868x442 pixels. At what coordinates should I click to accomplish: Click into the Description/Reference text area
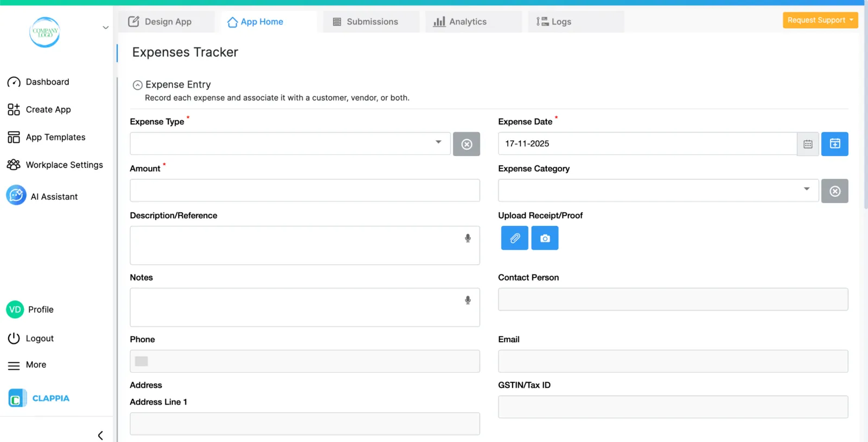point(305,245)
